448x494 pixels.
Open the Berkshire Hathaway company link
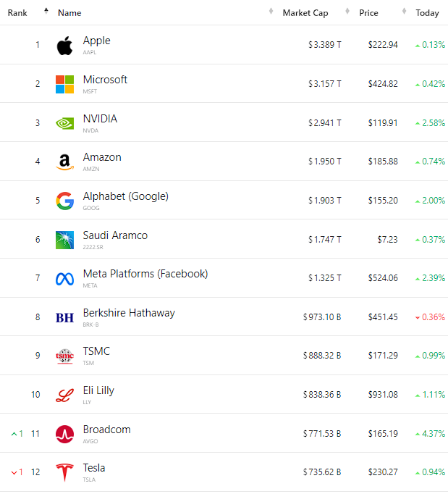[x=129, y=313]
